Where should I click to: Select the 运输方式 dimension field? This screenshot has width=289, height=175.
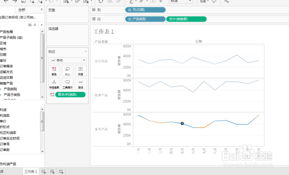(x=6, y=72)
